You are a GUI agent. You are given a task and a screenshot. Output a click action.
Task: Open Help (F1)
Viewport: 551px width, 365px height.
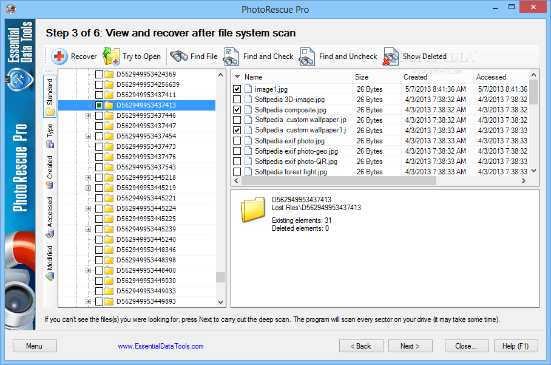[x=516, y=346]
